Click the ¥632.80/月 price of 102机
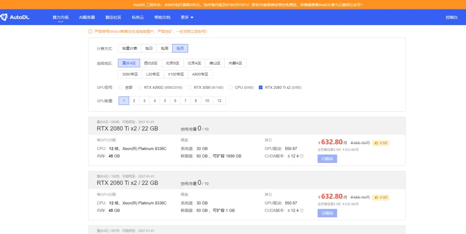Viewport: 466px width, 234px height. tap(332, 196)
